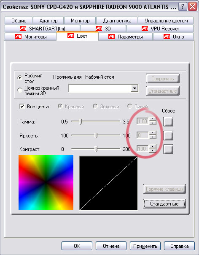
Task: Click the title bar question mark help icon
Action: pos(183,7)
